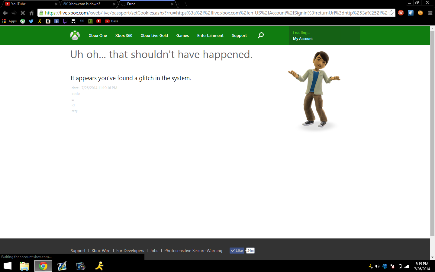The width and height of the screenshot is (435, 272).
Task: Open the Apps bookmark shortcut
Action: tap(9, 21)
